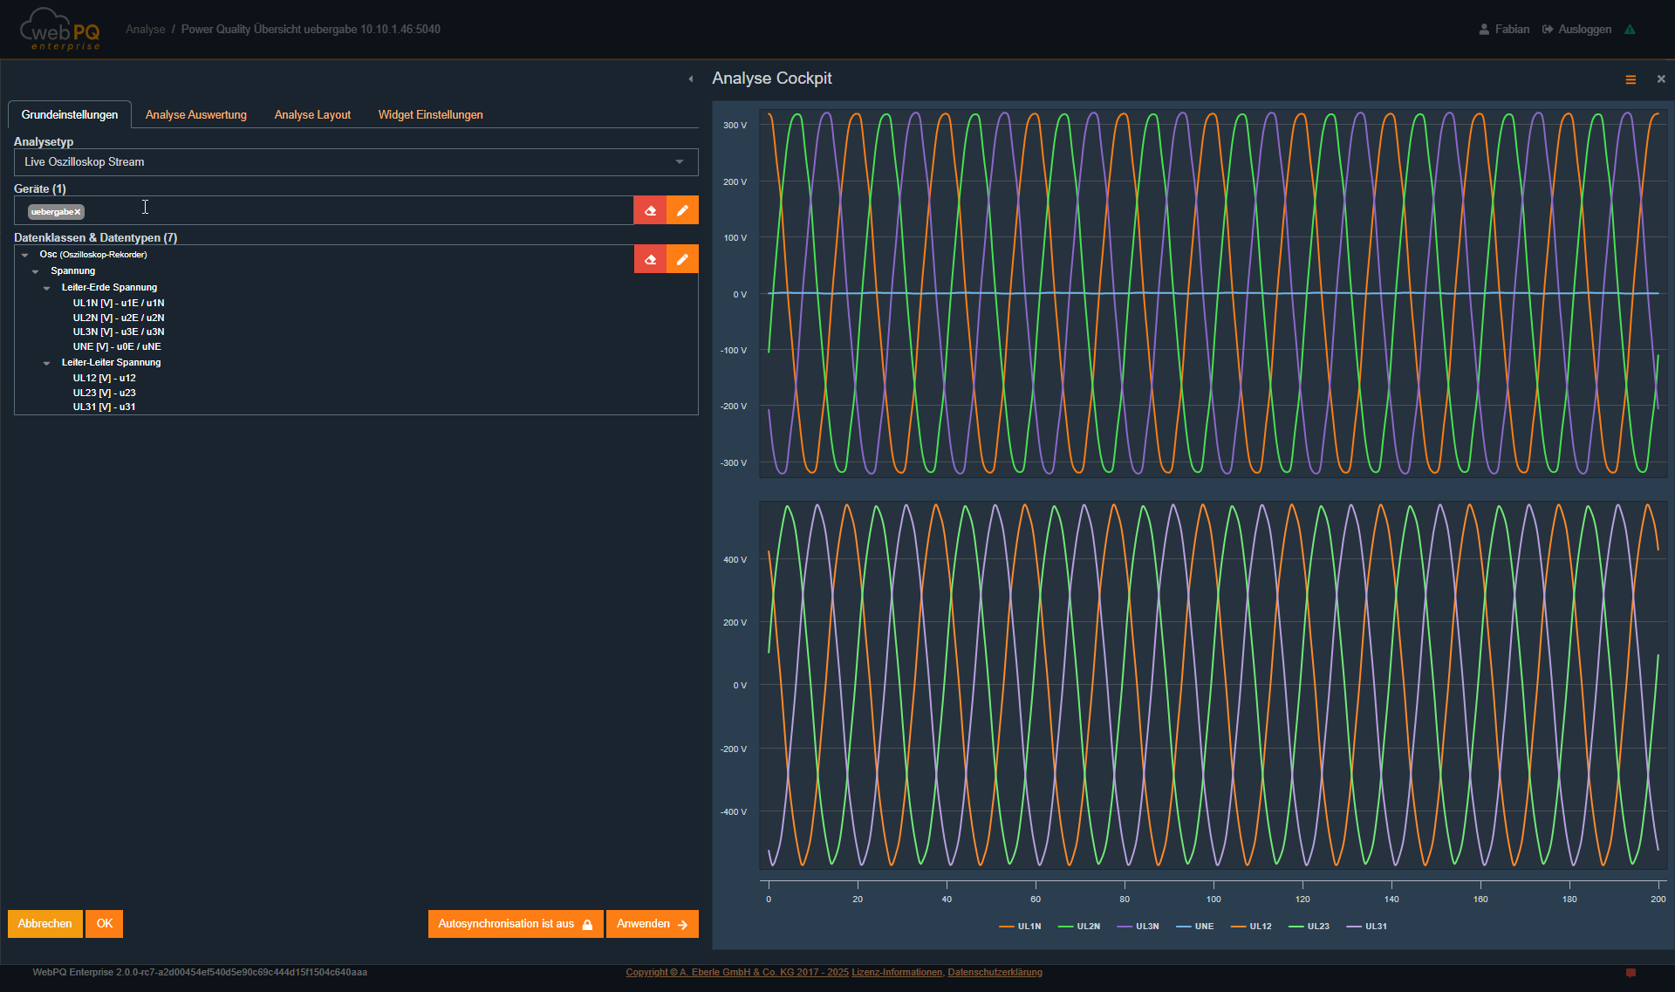Open the Datenschutzerklärung link
Viewport: 1675px width, 992px height.
[x=995, y=973]
